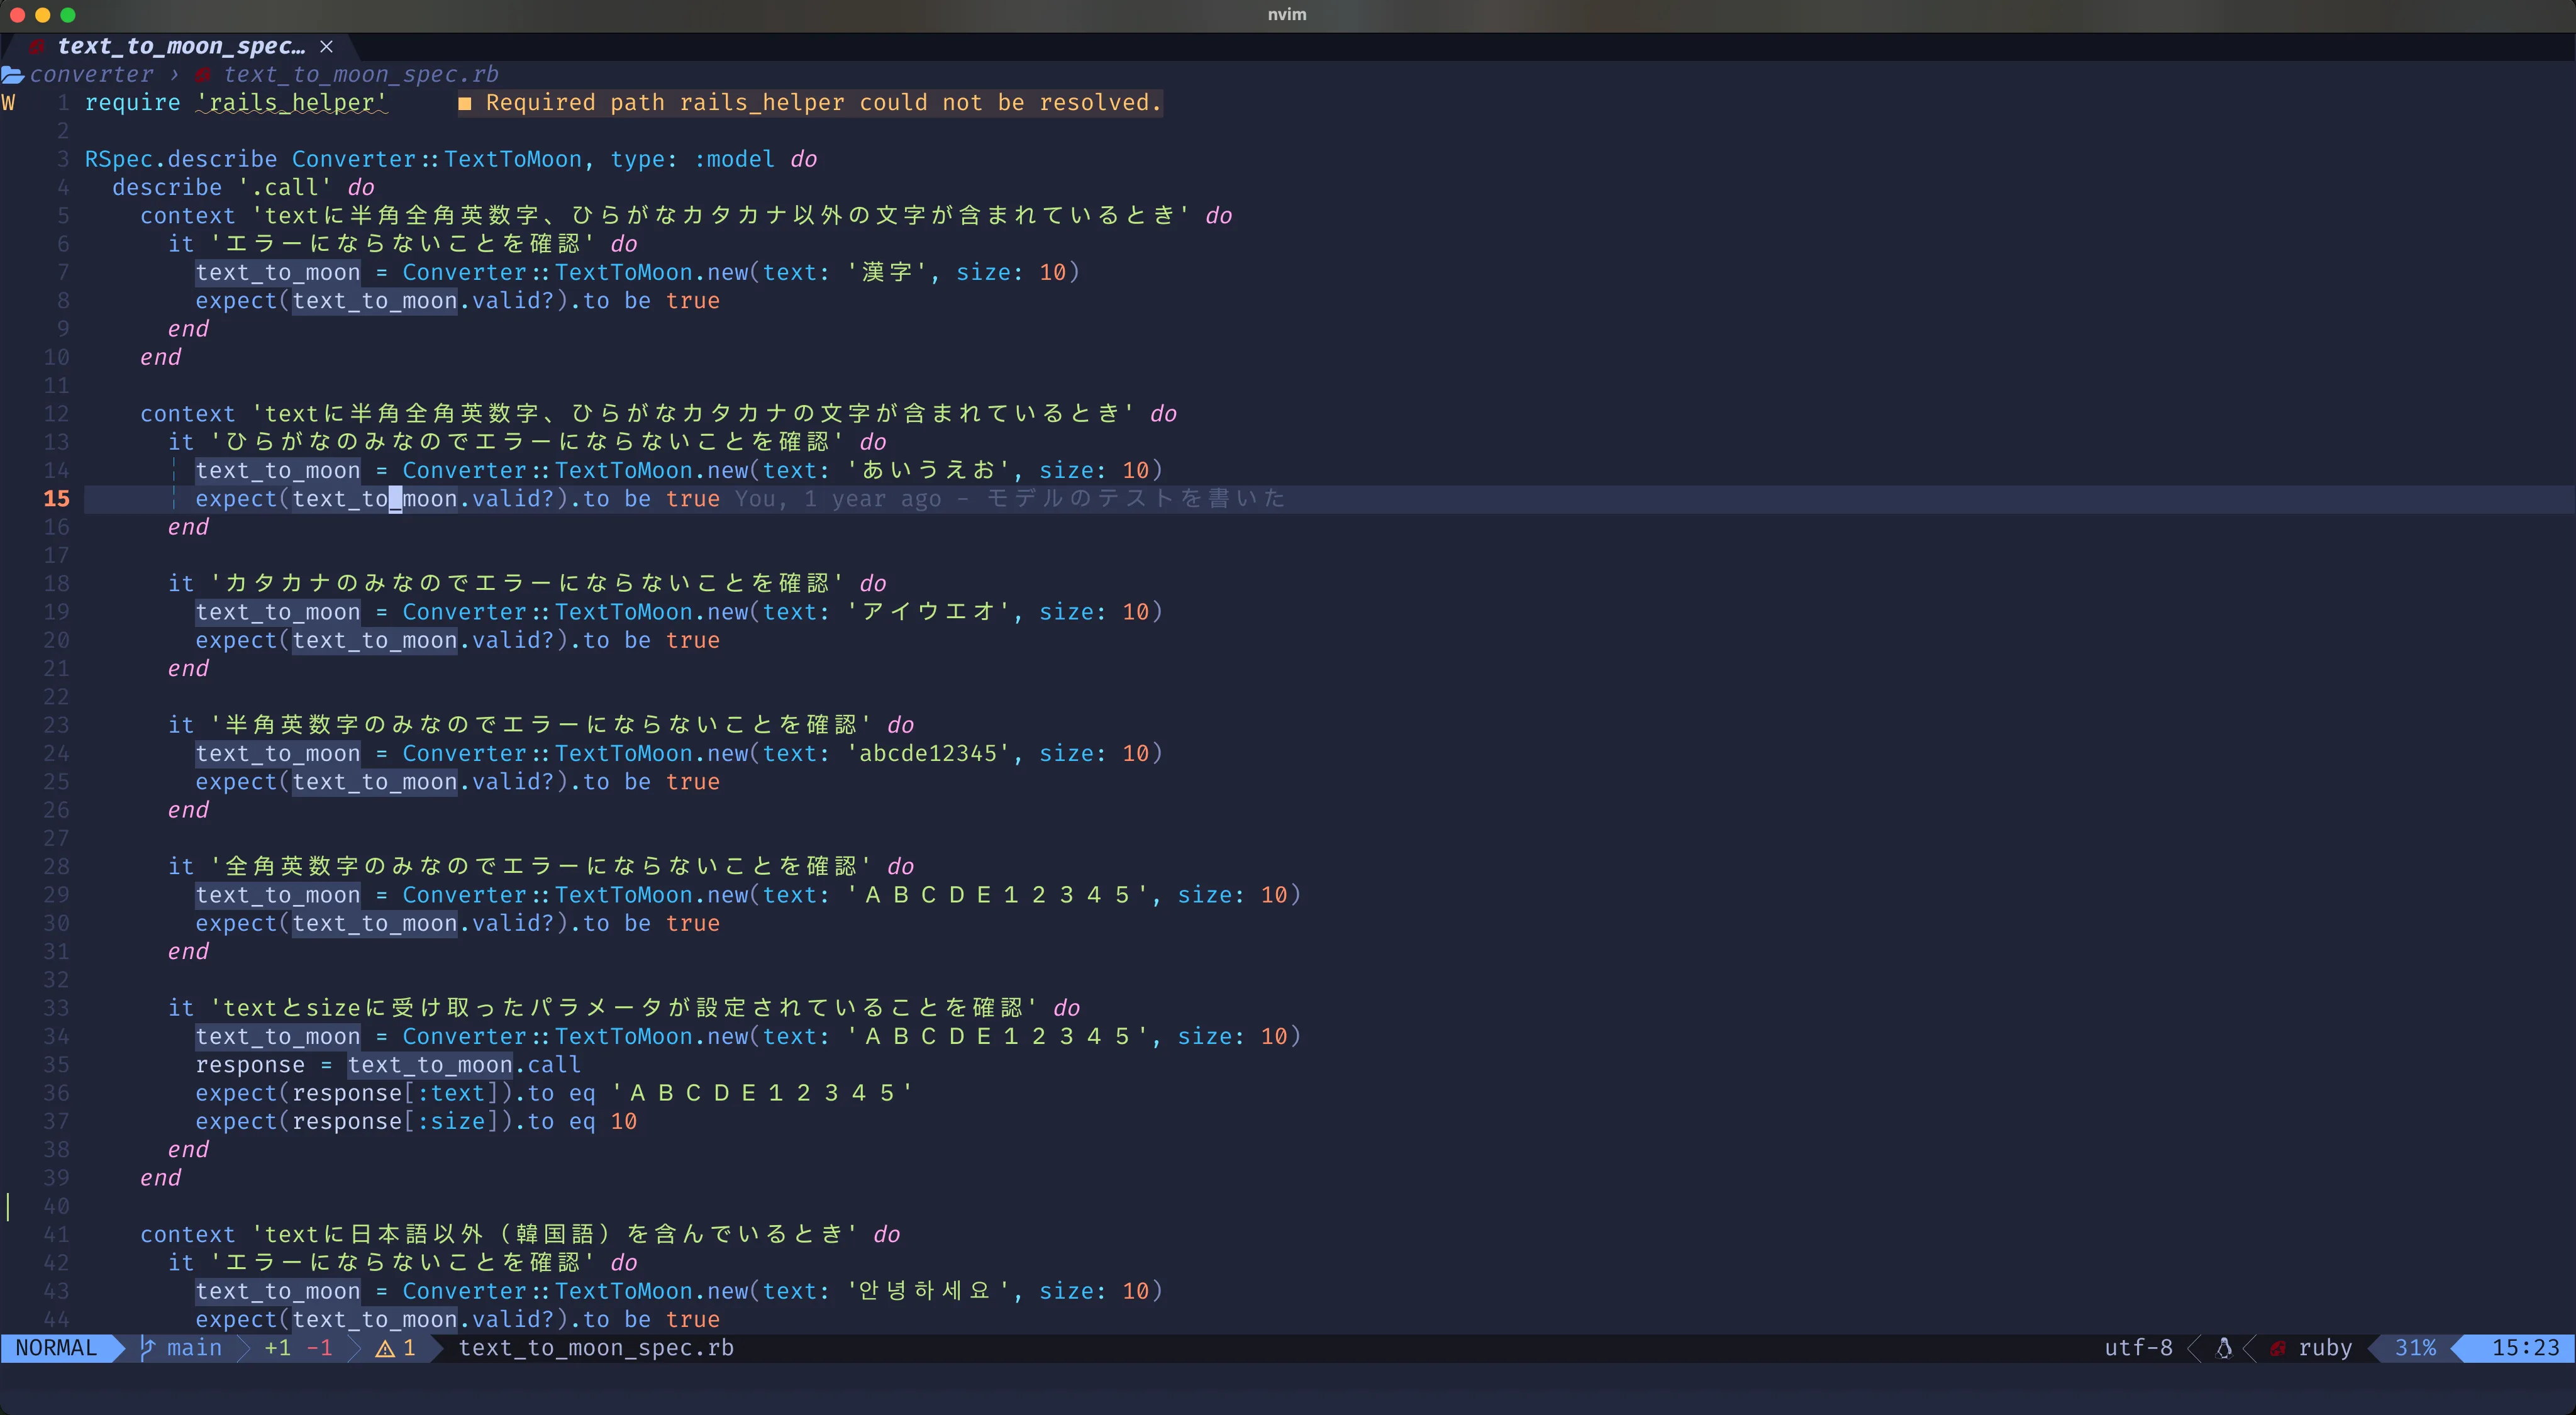Select the text_to_moon_spec buffer tab
Viewport: 2576px width, 1415px height.
[180, 47]
